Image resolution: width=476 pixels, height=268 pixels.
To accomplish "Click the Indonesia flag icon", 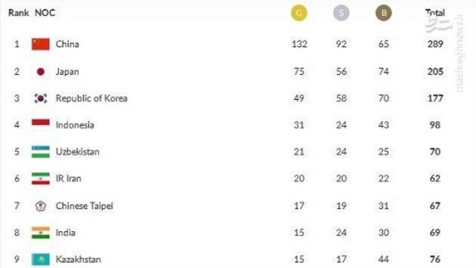I will (x=41, y=122).
